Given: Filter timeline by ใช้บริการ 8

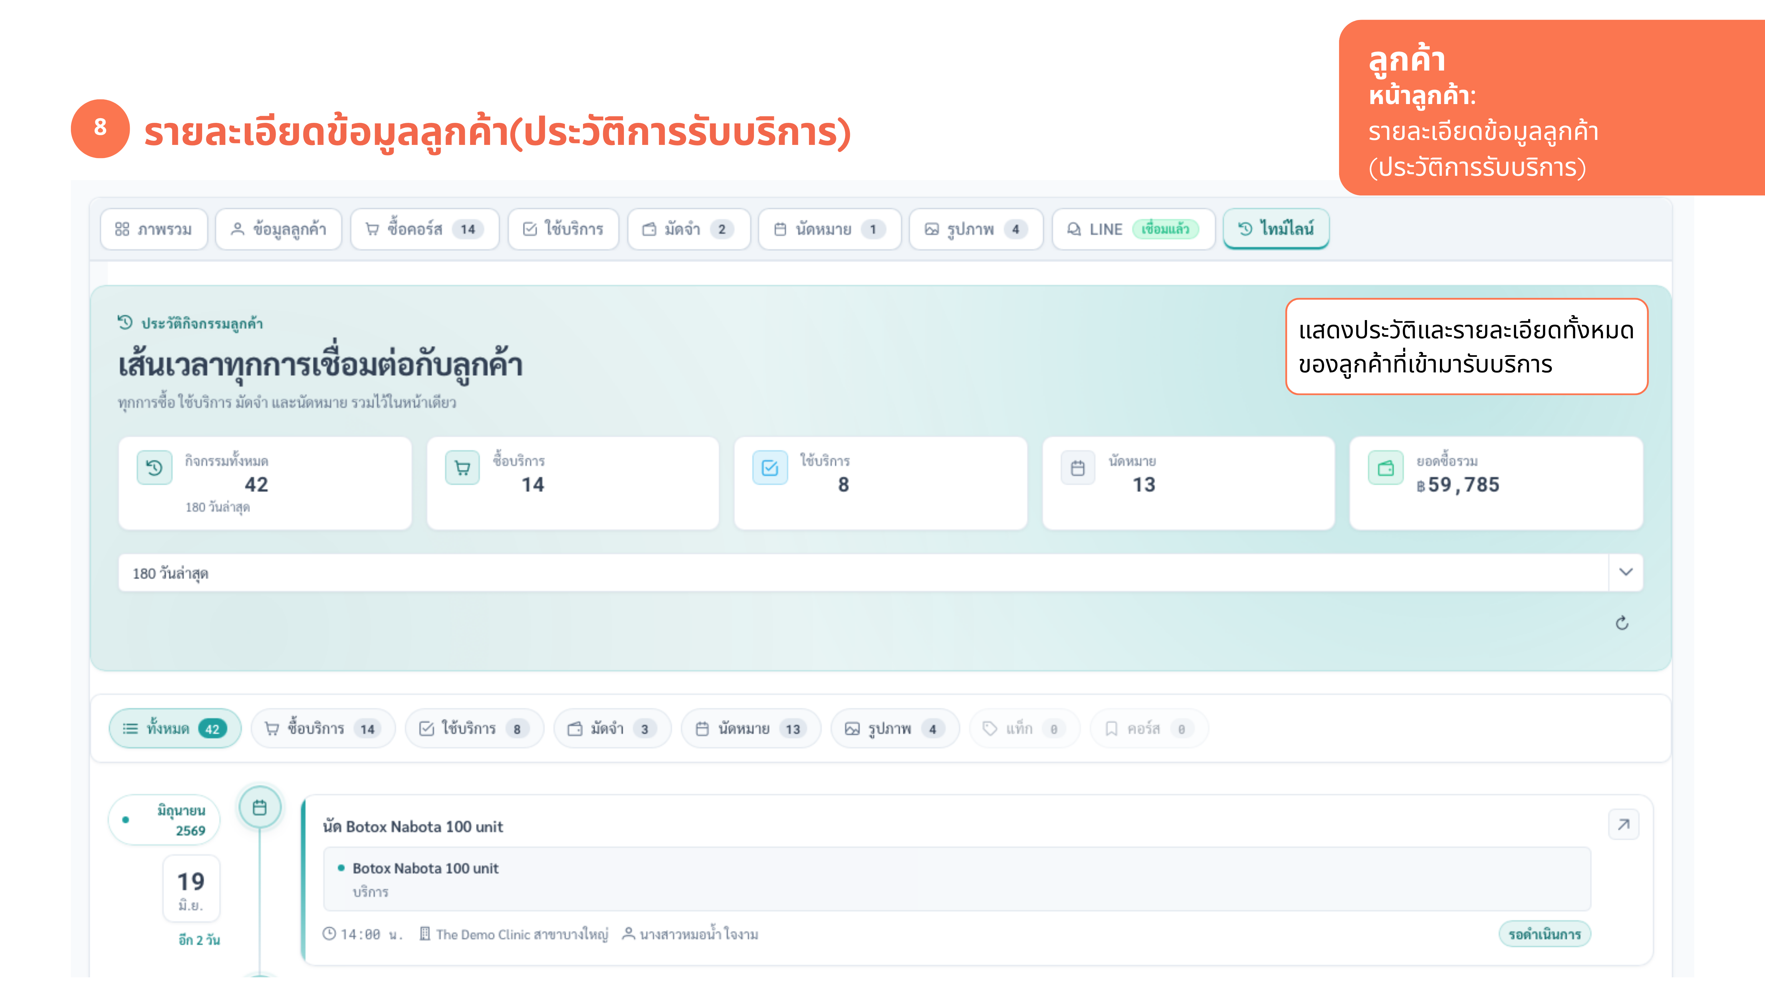Looking at the screenshot, I should [474, 728].
